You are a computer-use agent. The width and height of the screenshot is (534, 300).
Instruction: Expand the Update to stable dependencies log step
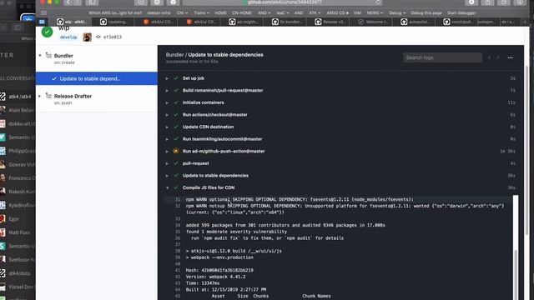167,176
